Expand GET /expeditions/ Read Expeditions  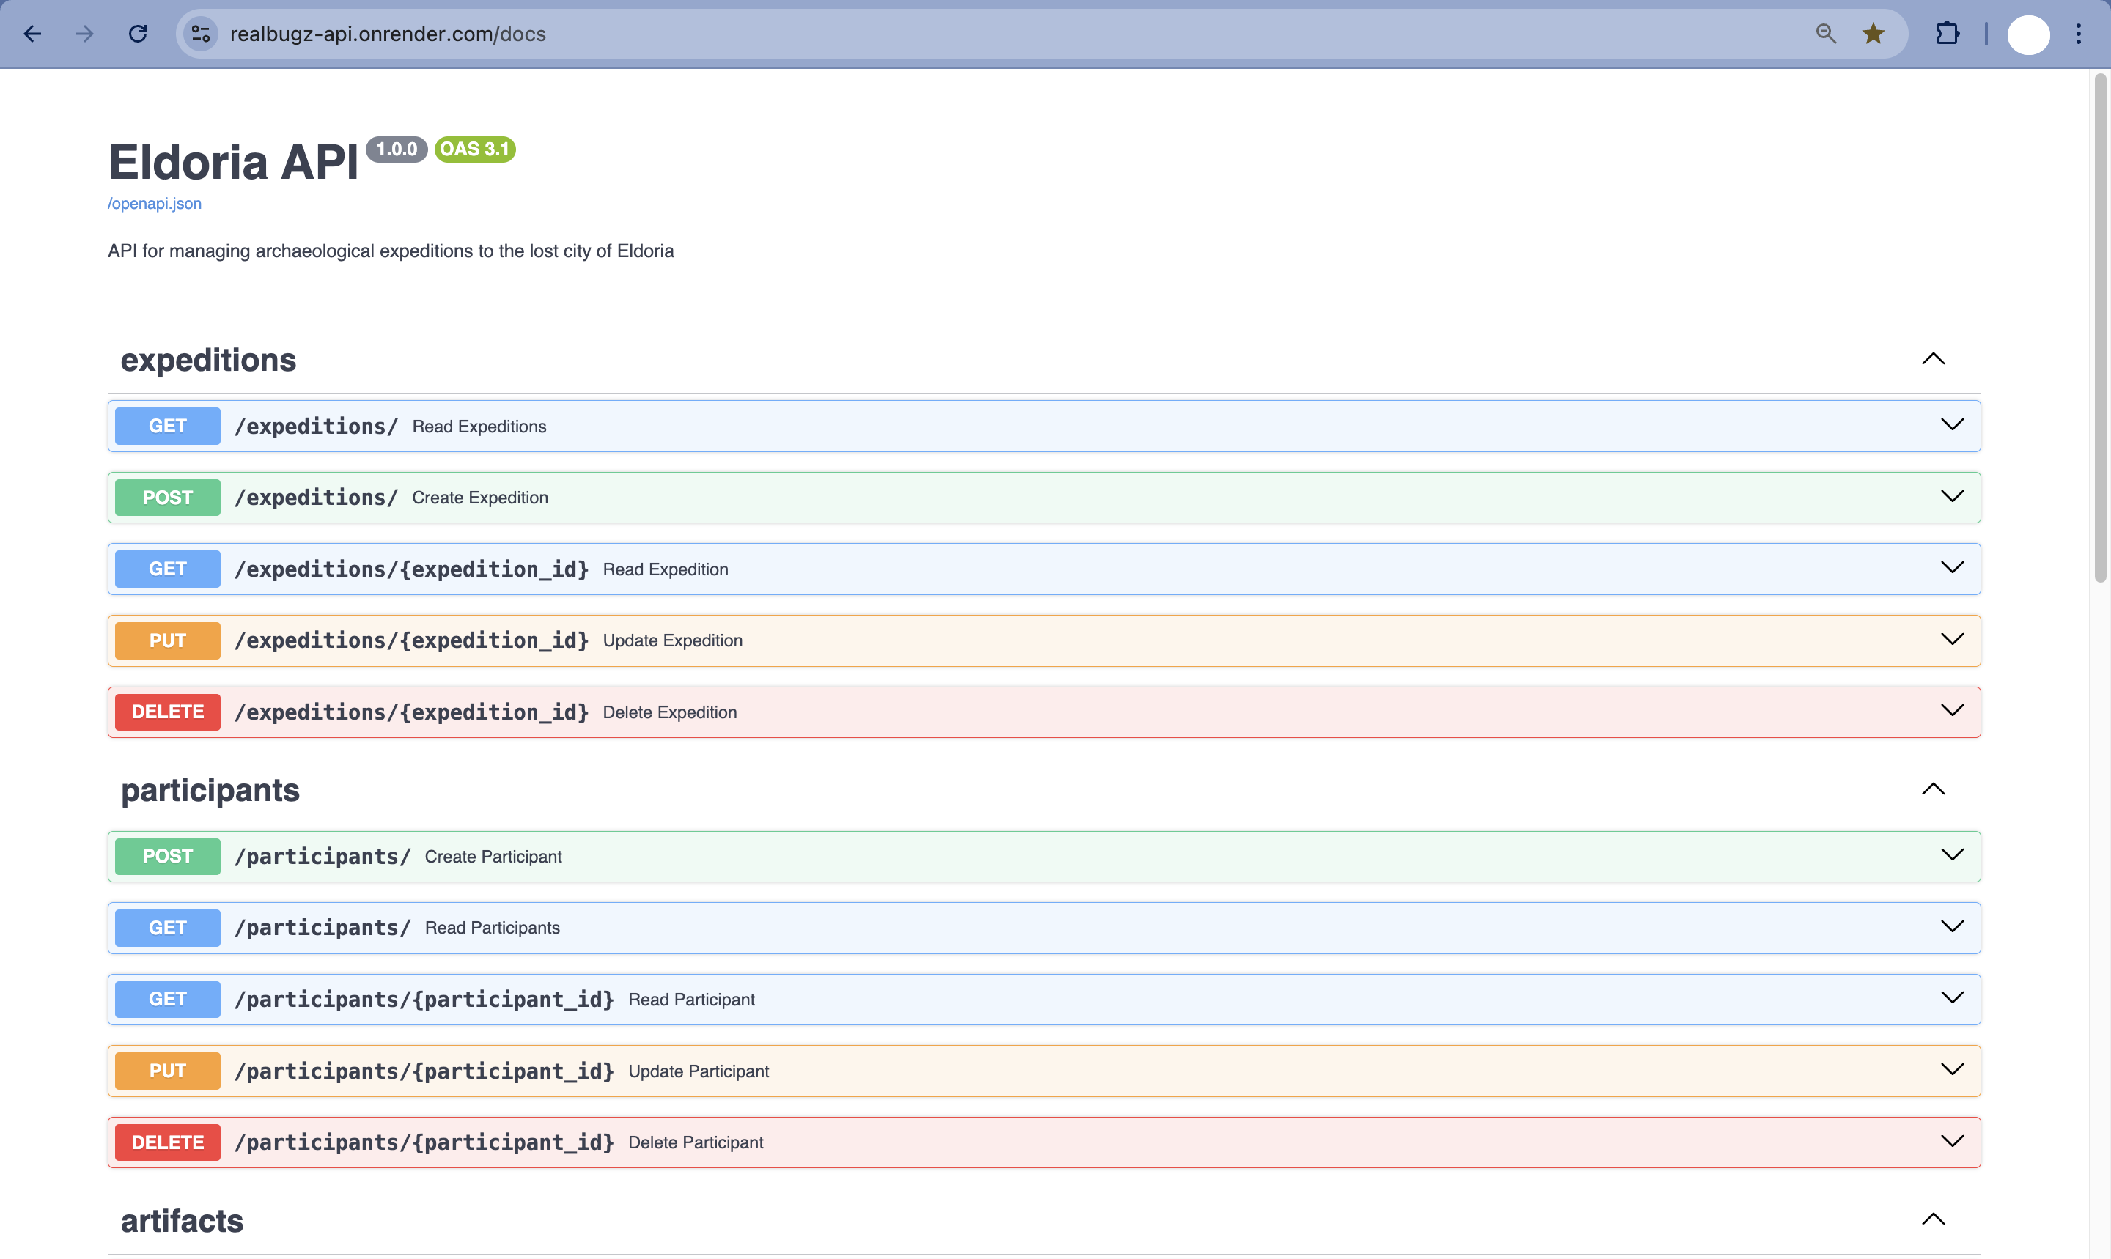click(x=1951, y=425)
